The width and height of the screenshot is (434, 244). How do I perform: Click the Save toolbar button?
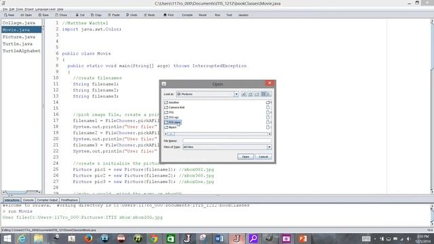click(43, 15)
